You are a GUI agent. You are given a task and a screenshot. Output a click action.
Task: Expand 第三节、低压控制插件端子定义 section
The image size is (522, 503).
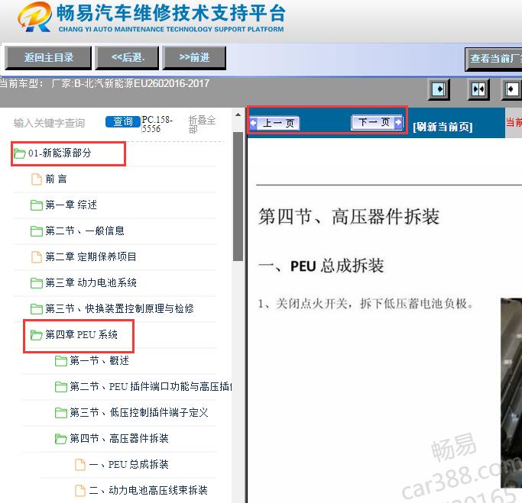[x=139, y=413]
